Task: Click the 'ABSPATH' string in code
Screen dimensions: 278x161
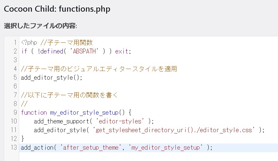Action: tap(88, 51)
